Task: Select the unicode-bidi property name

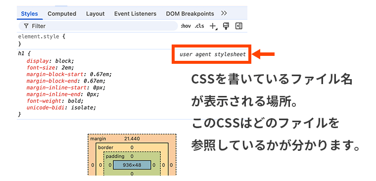Action: pos(46,108)
